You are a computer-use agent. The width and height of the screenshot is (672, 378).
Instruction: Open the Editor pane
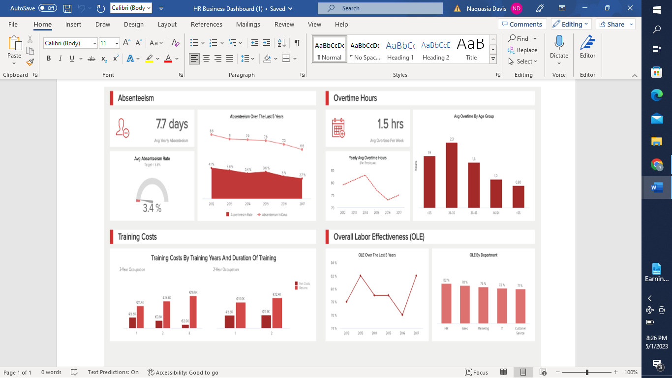[x=587, y=48]
